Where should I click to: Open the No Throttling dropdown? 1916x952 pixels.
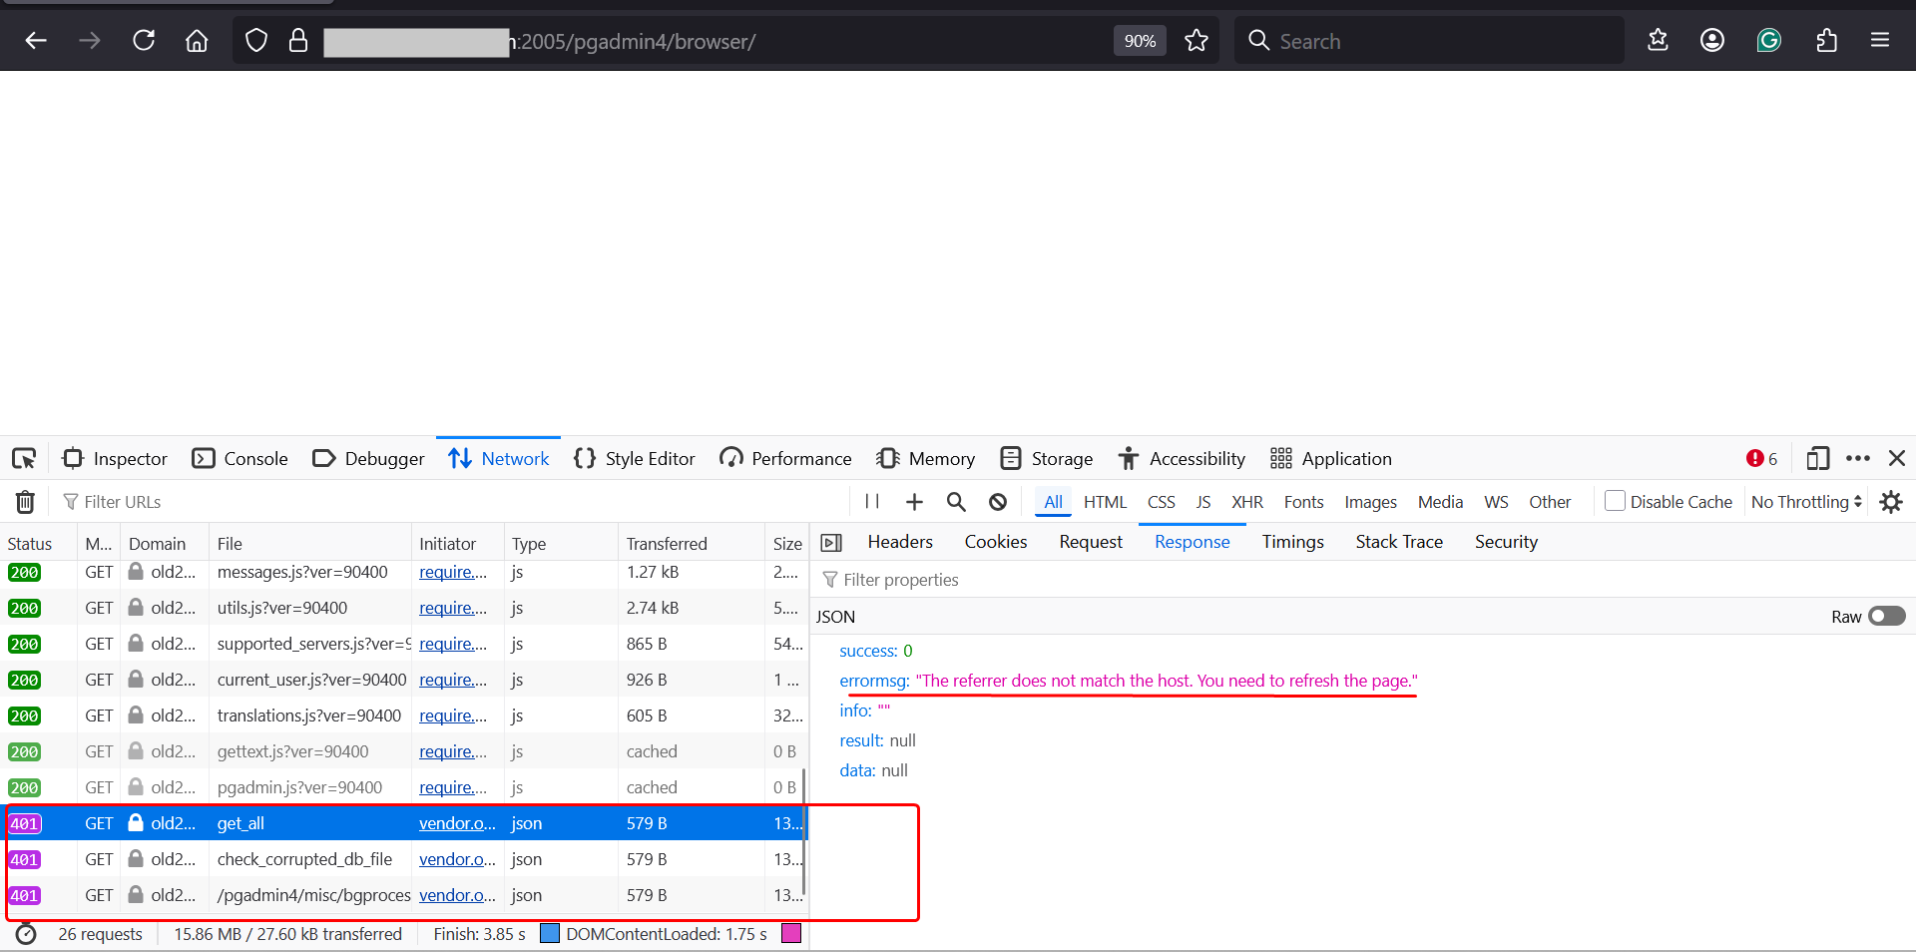pyautogui.click(x=1806, y=502)
